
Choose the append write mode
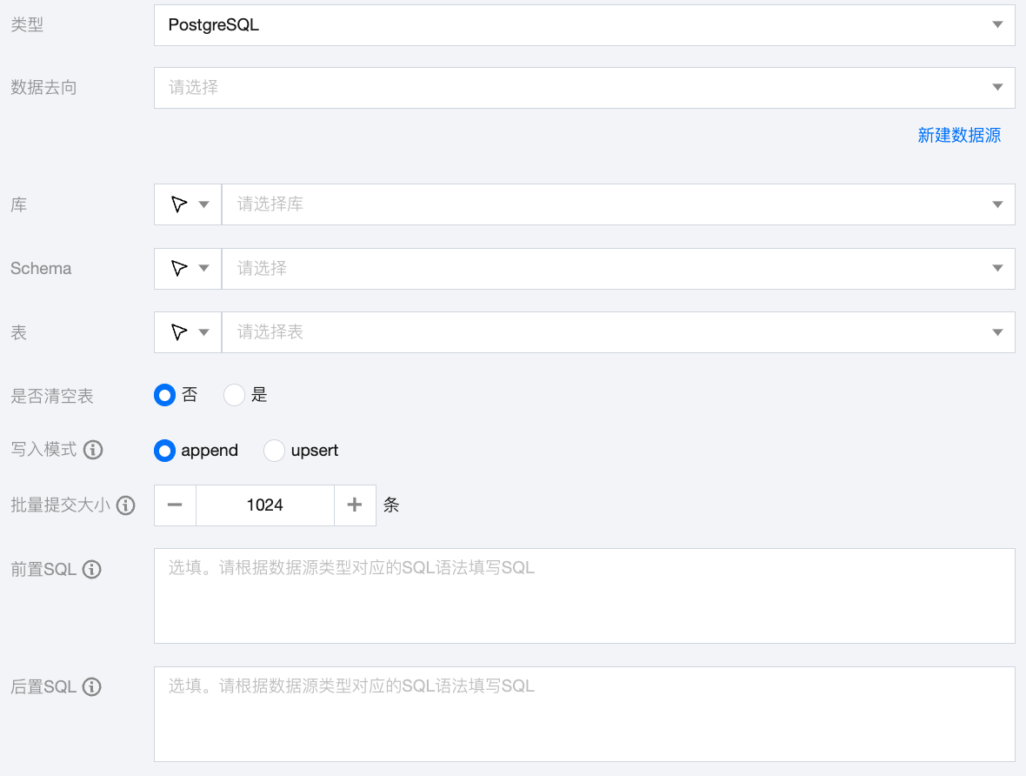pos(165,451)
